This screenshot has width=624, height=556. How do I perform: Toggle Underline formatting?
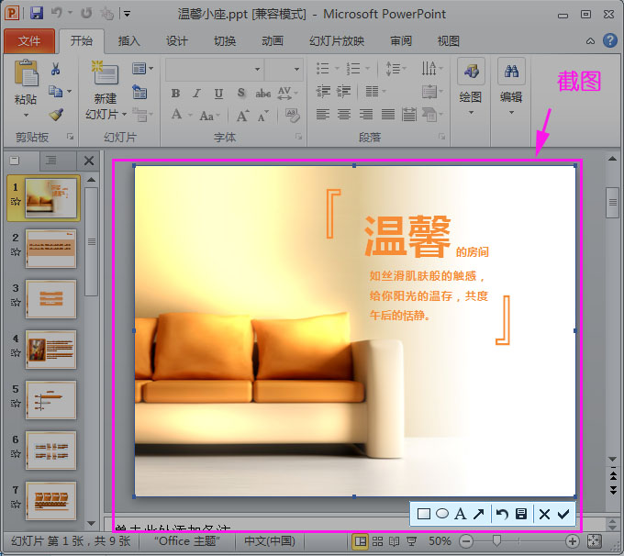point(218,94)
